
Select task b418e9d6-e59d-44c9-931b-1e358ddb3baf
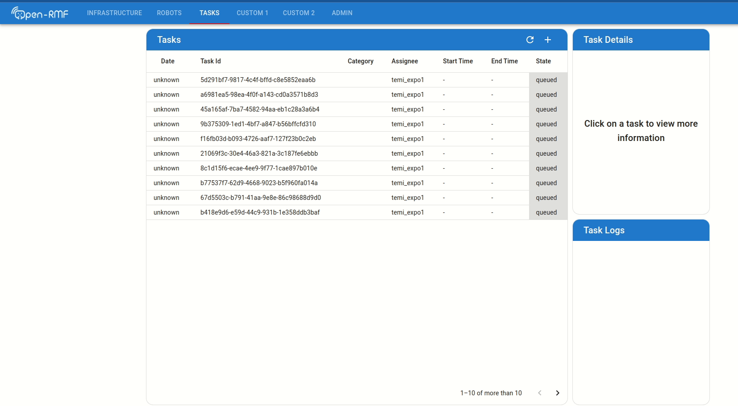click(x=357, y=212)
